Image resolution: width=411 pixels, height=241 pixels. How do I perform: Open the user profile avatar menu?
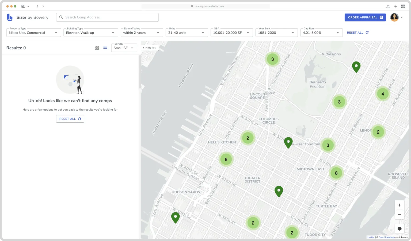pyautogui.click(x=397, y=17)
